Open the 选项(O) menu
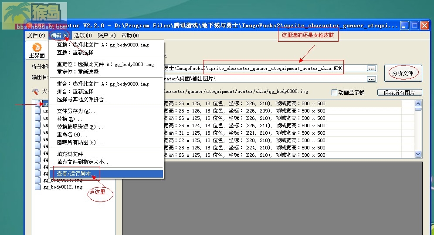This screenshot has height=235, width=434. [x=83, y=35]
